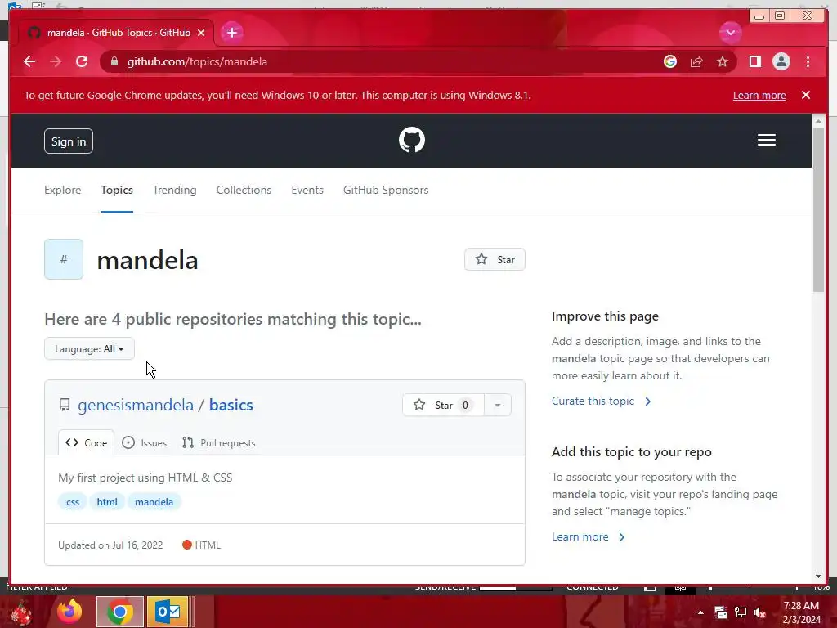The image size is (837, 628).
Task: Share this page via the share icon
Action: 696,61
